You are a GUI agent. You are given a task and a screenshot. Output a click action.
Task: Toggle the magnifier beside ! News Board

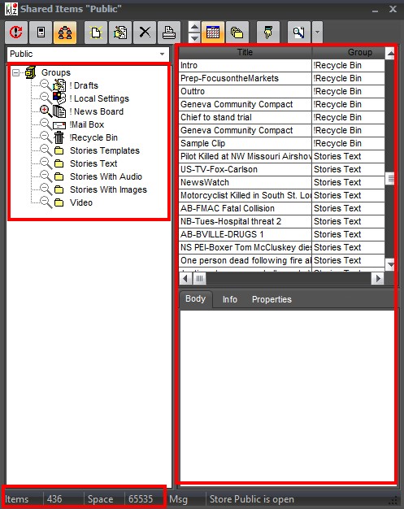click(x=46, y=111)
